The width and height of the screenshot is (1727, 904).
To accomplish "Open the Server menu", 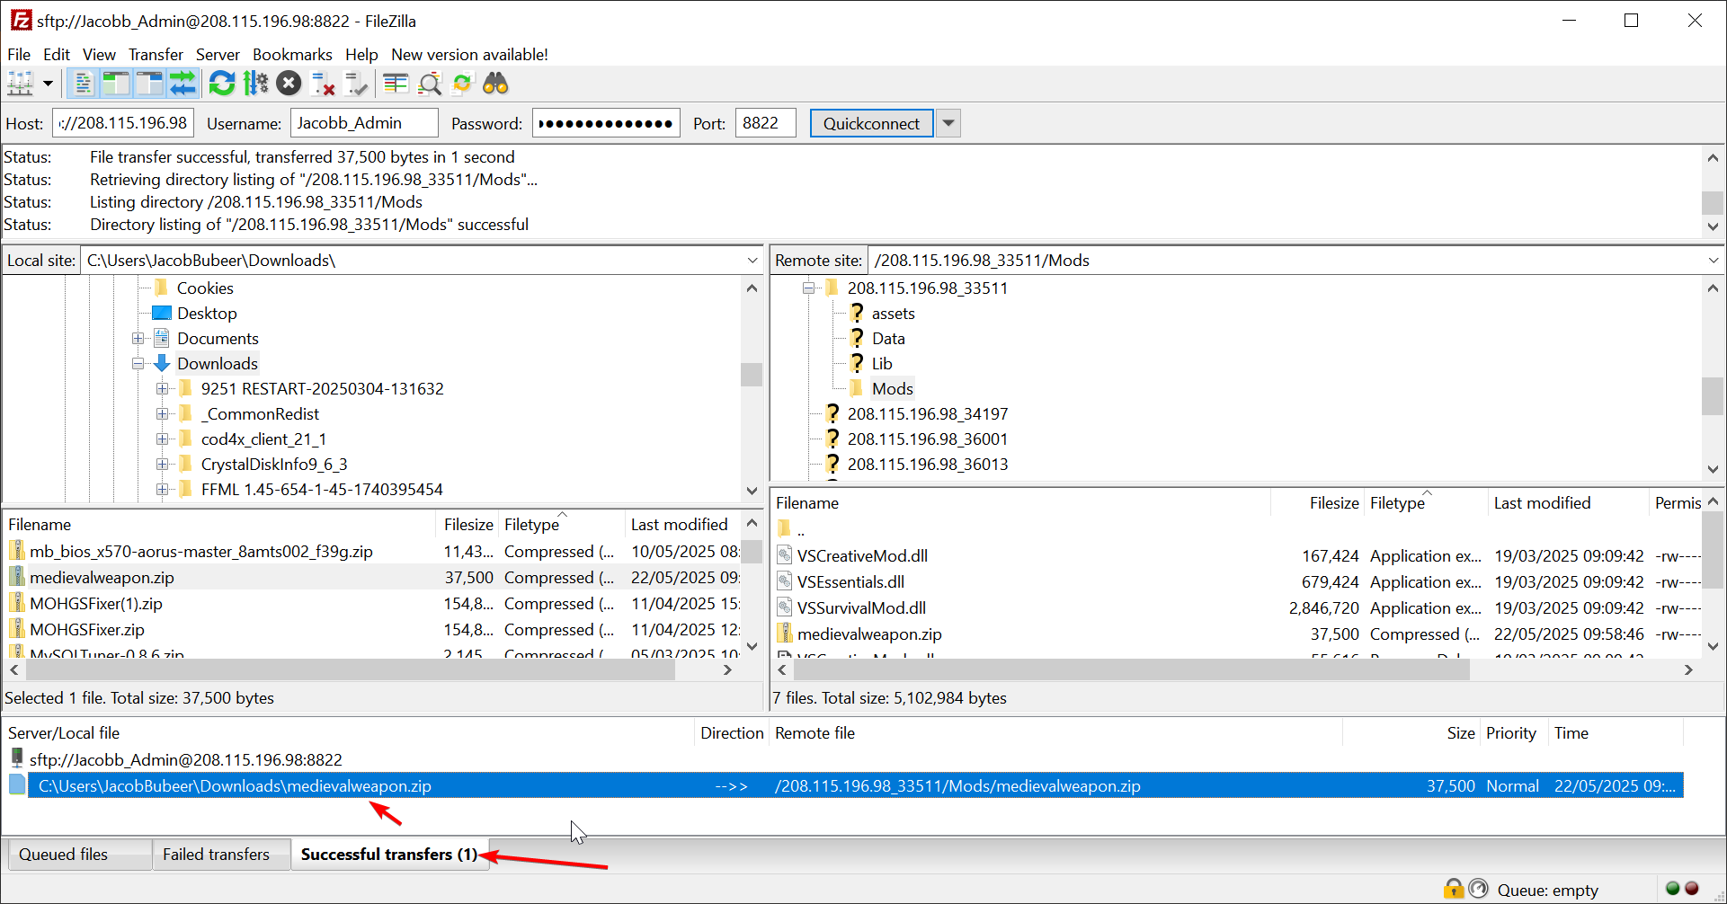I will tap(218, 55).
